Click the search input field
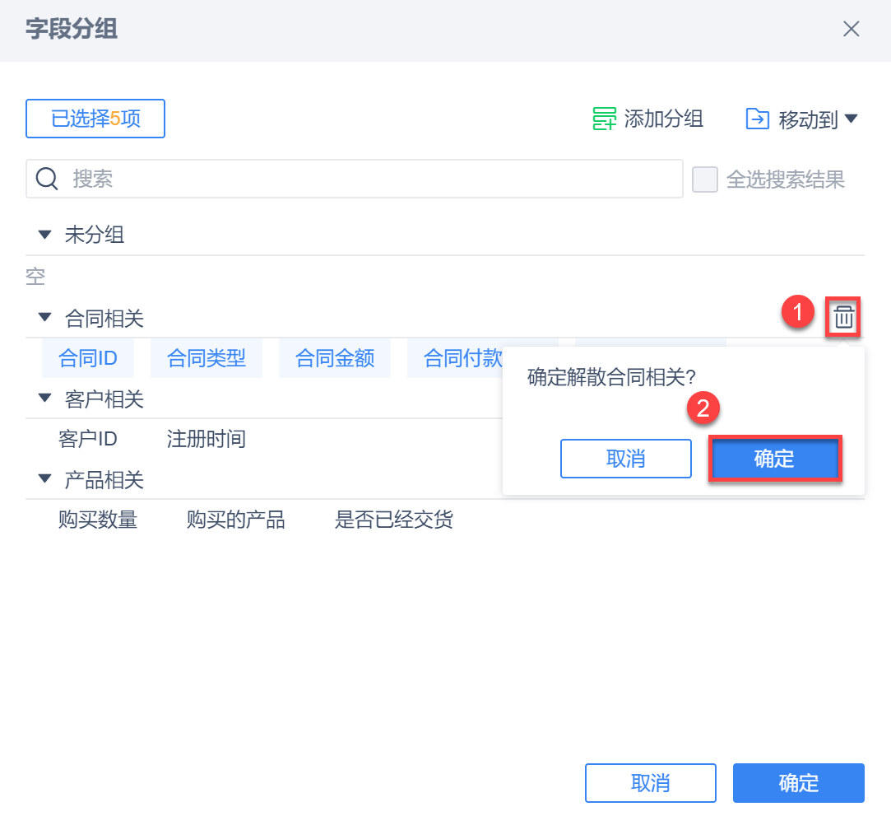The image size is (891, 816). point(370,179)
